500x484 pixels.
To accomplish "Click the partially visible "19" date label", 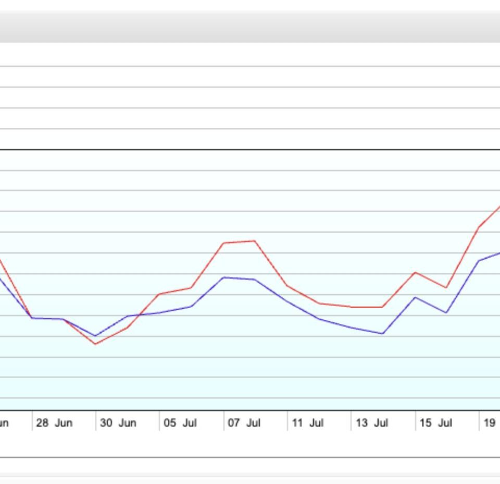I will pyautogui.click(x=490, y=423).
